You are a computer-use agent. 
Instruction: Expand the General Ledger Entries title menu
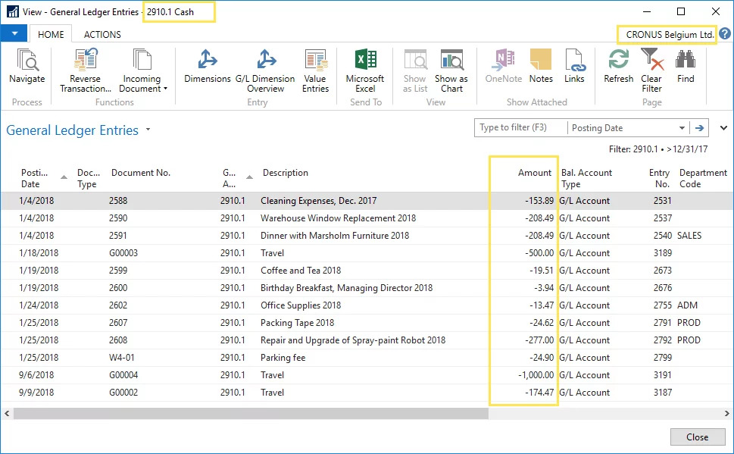[x=148, y=130]
